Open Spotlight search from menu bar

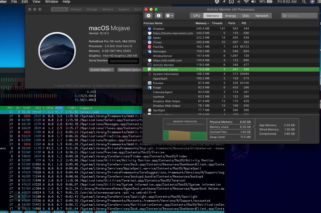(304, 2)
